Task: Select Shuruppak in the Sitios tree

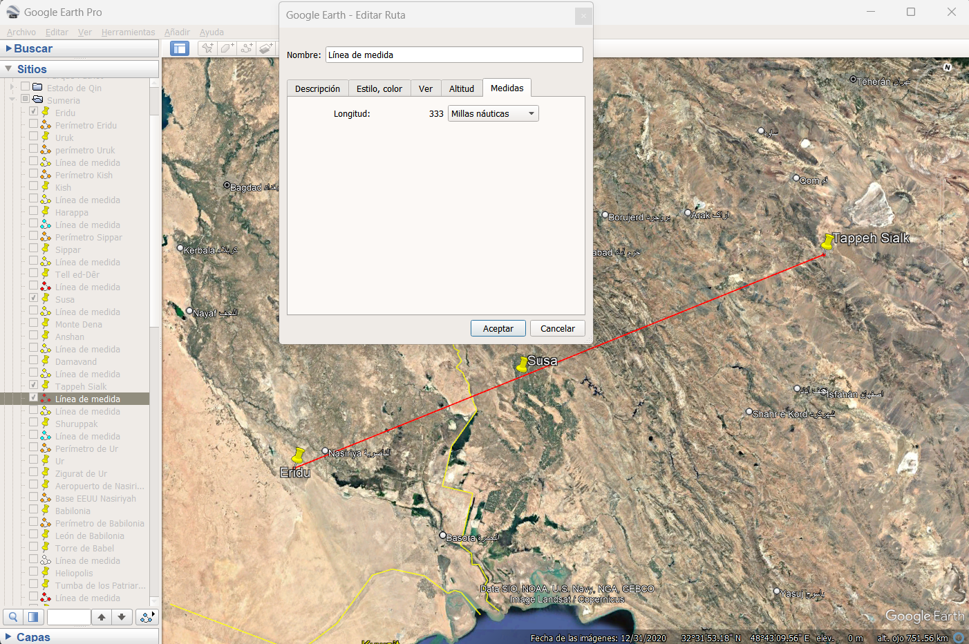Action: [77, 424]
